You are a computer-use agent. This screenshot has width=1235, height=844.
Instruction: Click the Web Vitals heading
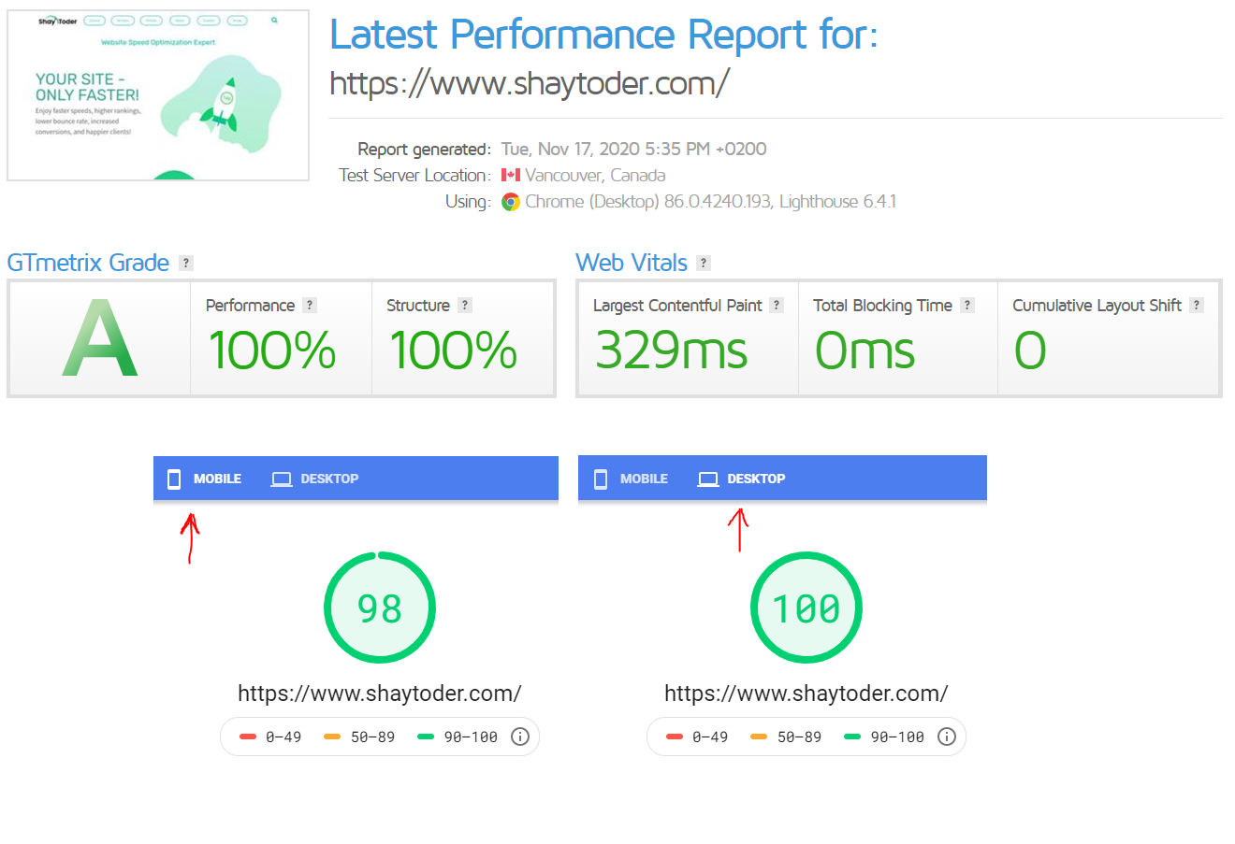[632, 263]
